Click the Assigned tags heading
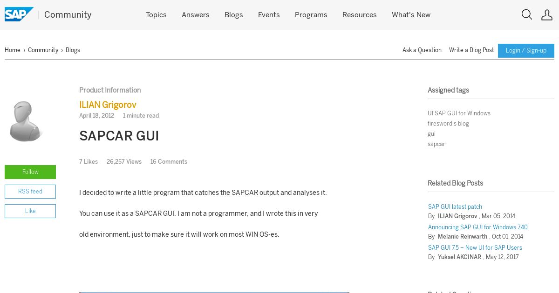This screenshot has width=559, height=293. point(448,90)
